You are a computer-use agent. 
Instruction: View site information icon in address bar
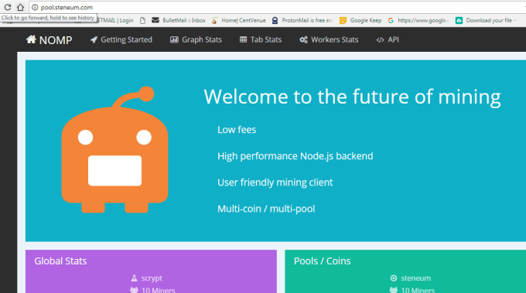(x=35, y=7)
